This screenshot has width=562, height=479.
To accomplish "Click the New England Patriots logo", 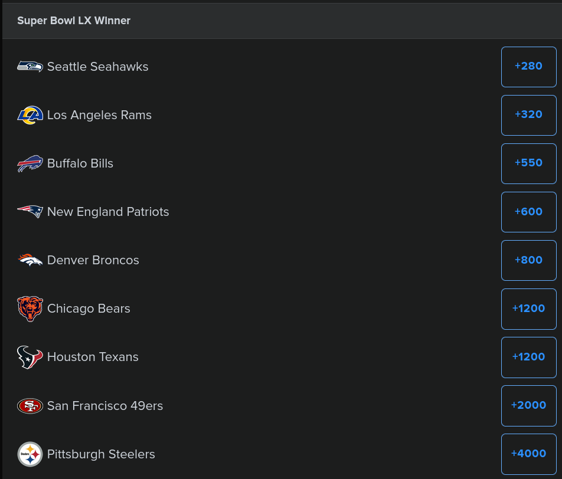I will coord(30,212).
